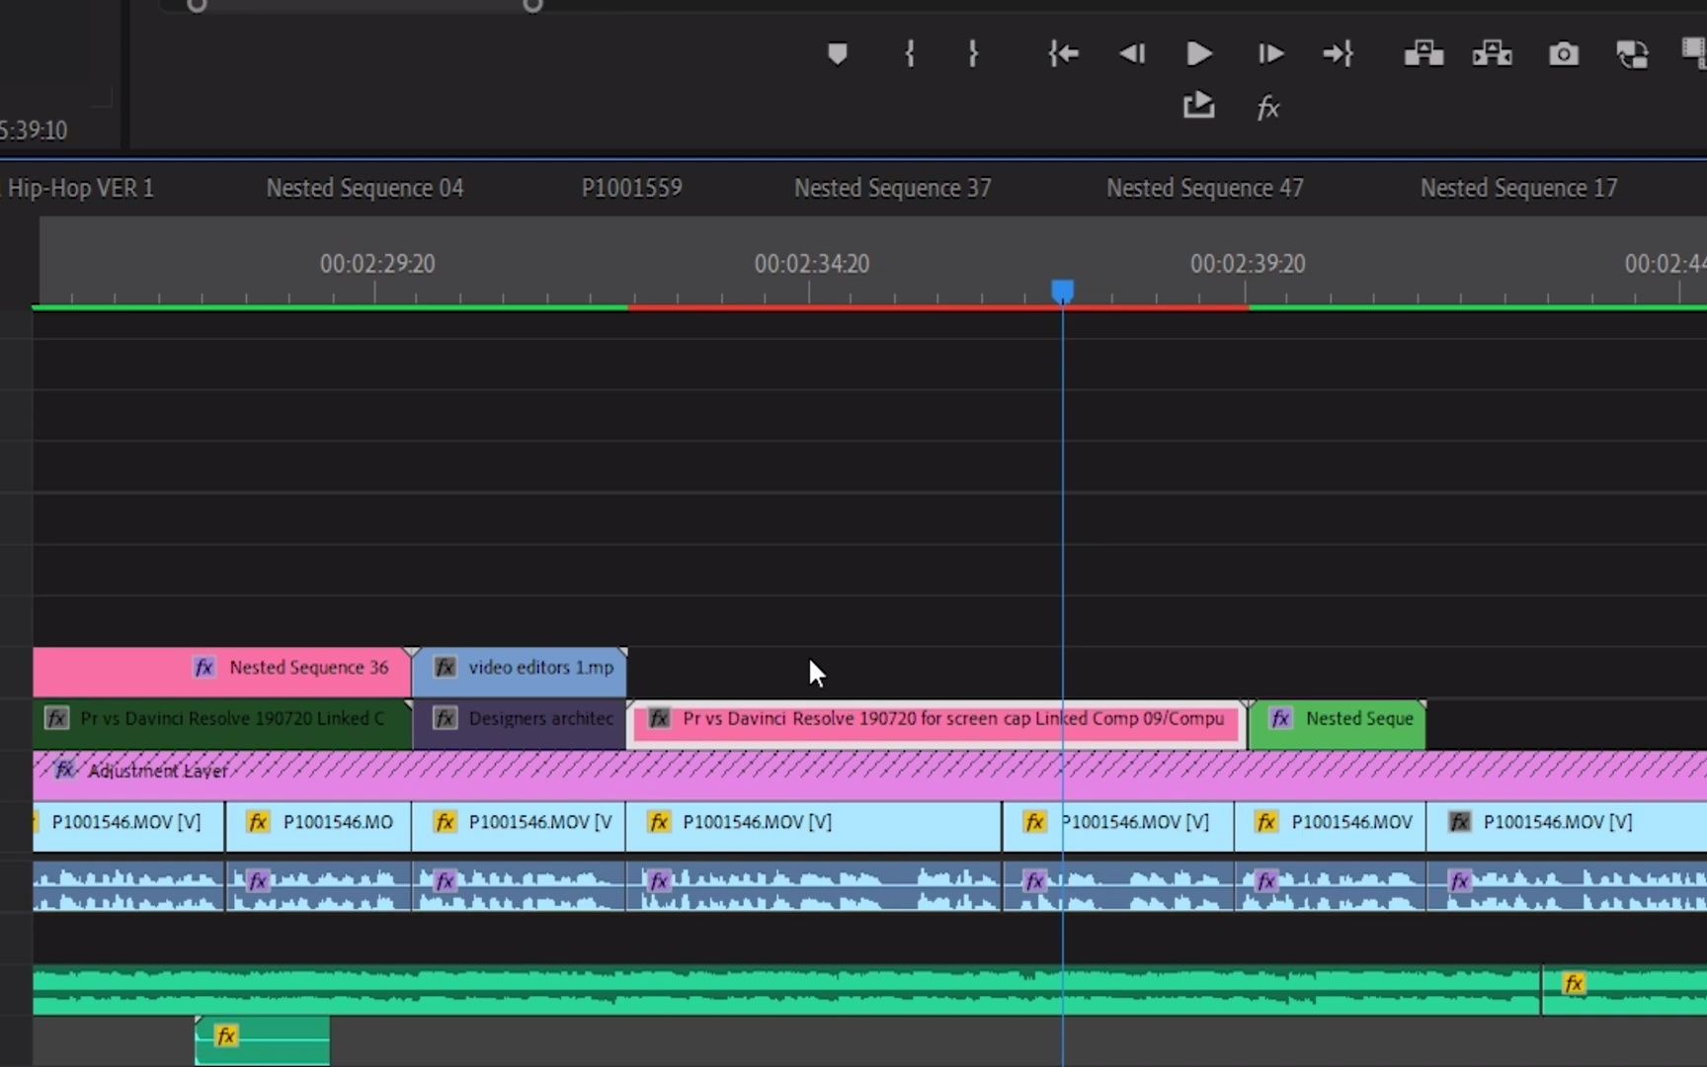Click the Go to In point icon
Viewport: 1707px width, 1067px height.
point(1063,54)
